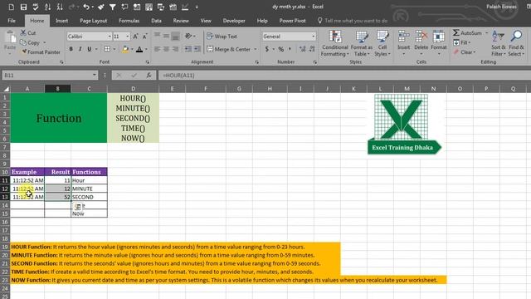Click Paste Options icon near row 14
The width and height of the screenshot is (531, 299).
coord(77,207)
